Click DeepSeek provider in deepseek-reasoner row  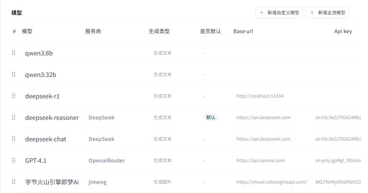tap(102, 118)
